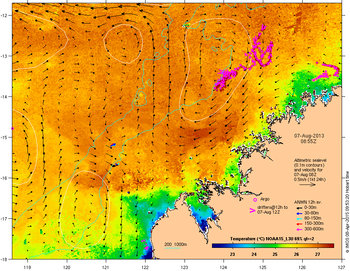Click the latitude axis label '-16'
The width and height of the screenshot is (350, 271).
click(4, 178)
